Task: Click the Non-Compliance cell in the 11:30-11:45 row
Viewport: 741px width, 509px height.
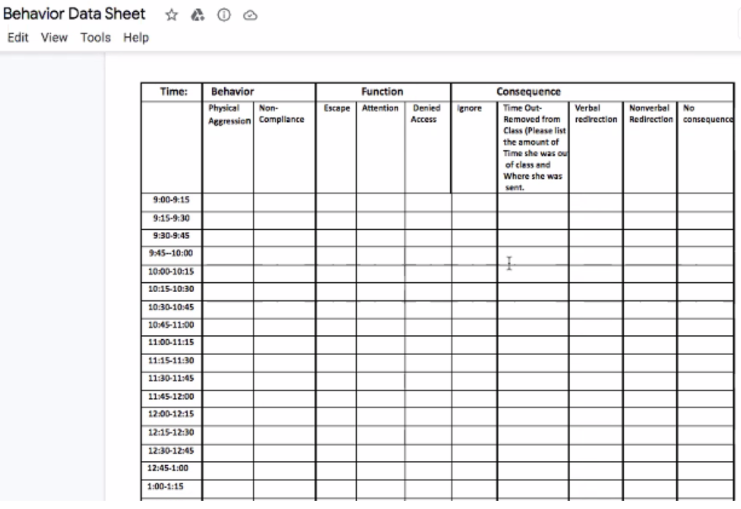Action: coord(285,380)
